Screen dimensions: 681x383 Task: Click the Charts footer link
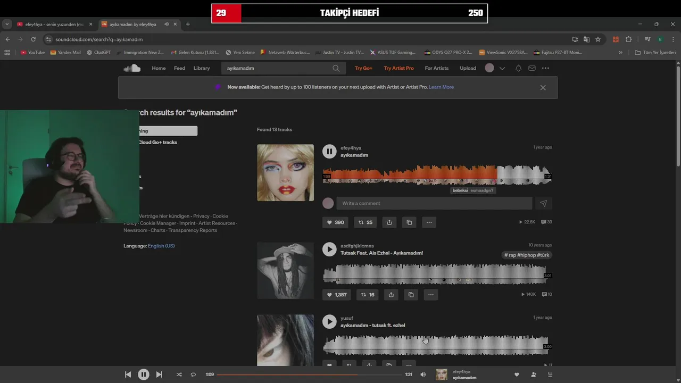[158, 230]
